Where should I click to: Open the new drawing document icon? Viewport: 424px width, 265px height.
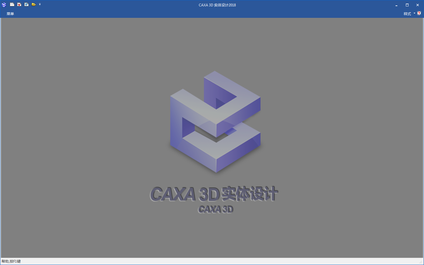click(27, 5)
